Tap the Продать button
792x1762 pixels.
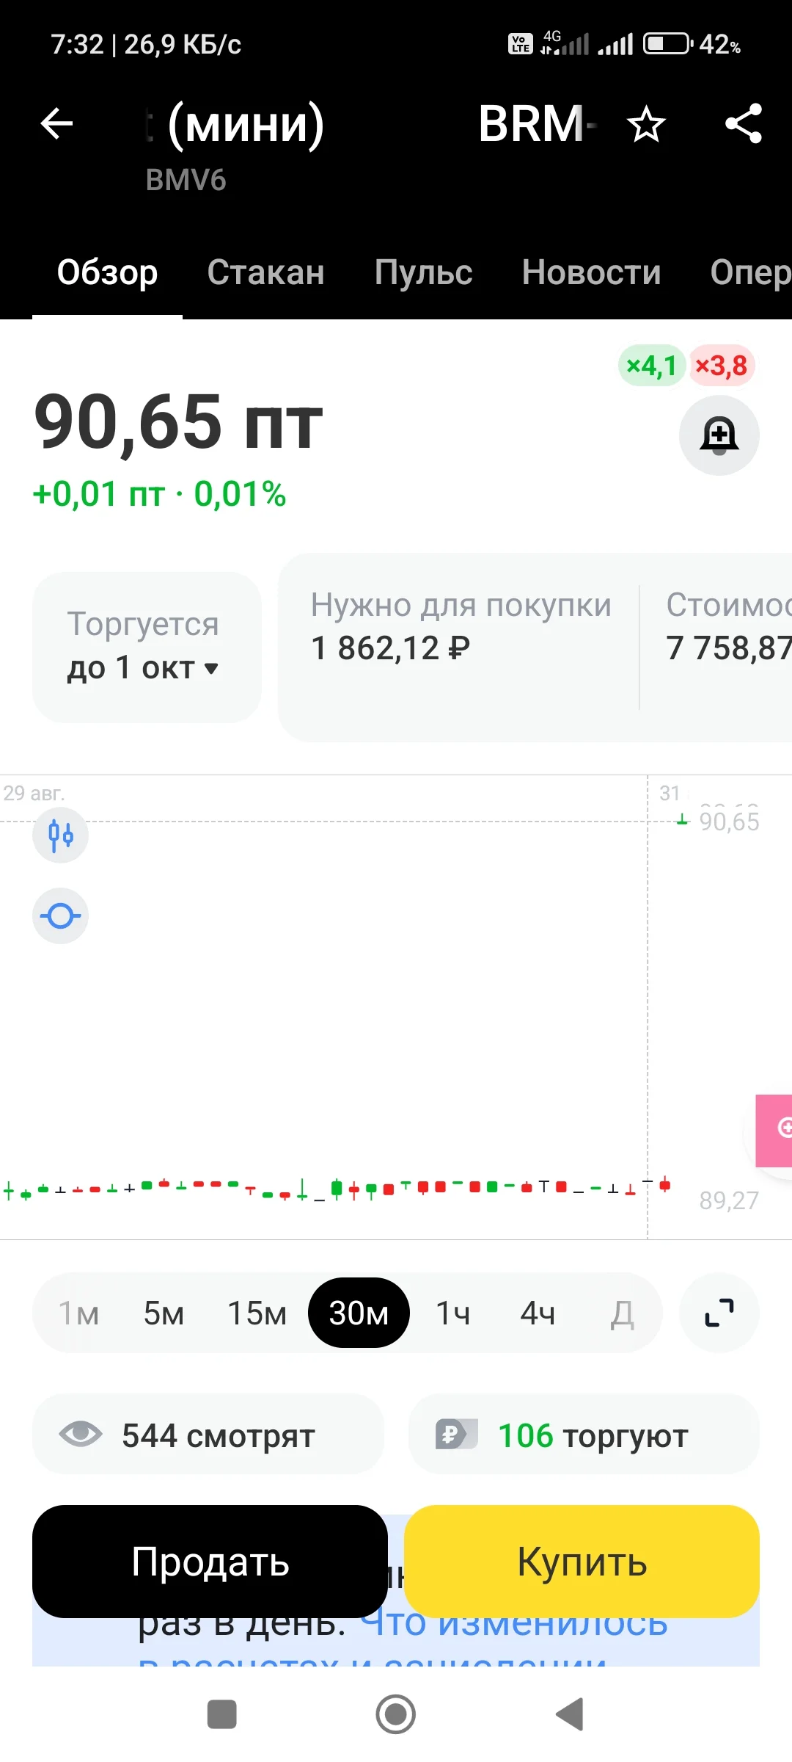point(210,1562)
